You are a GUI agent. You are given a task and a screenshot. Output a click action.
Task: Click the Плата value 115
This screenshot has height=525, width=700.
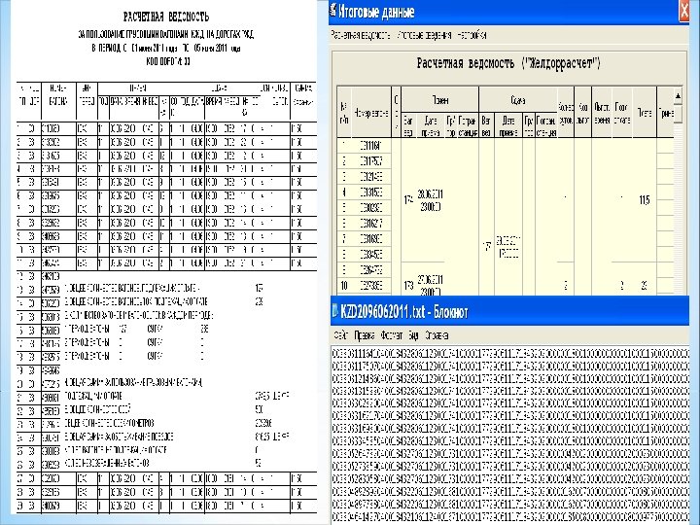click(645, 200)
